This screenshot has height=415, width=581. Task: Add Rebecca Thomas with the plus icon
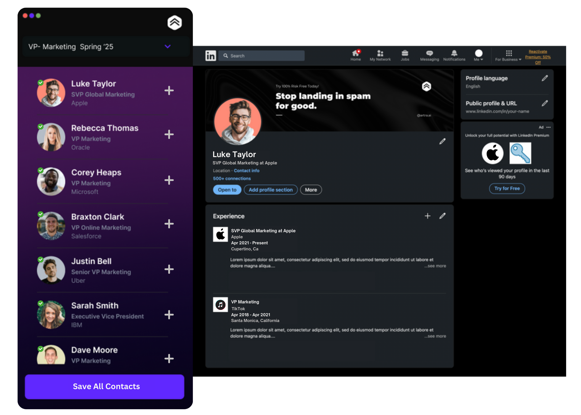point(169,134)
